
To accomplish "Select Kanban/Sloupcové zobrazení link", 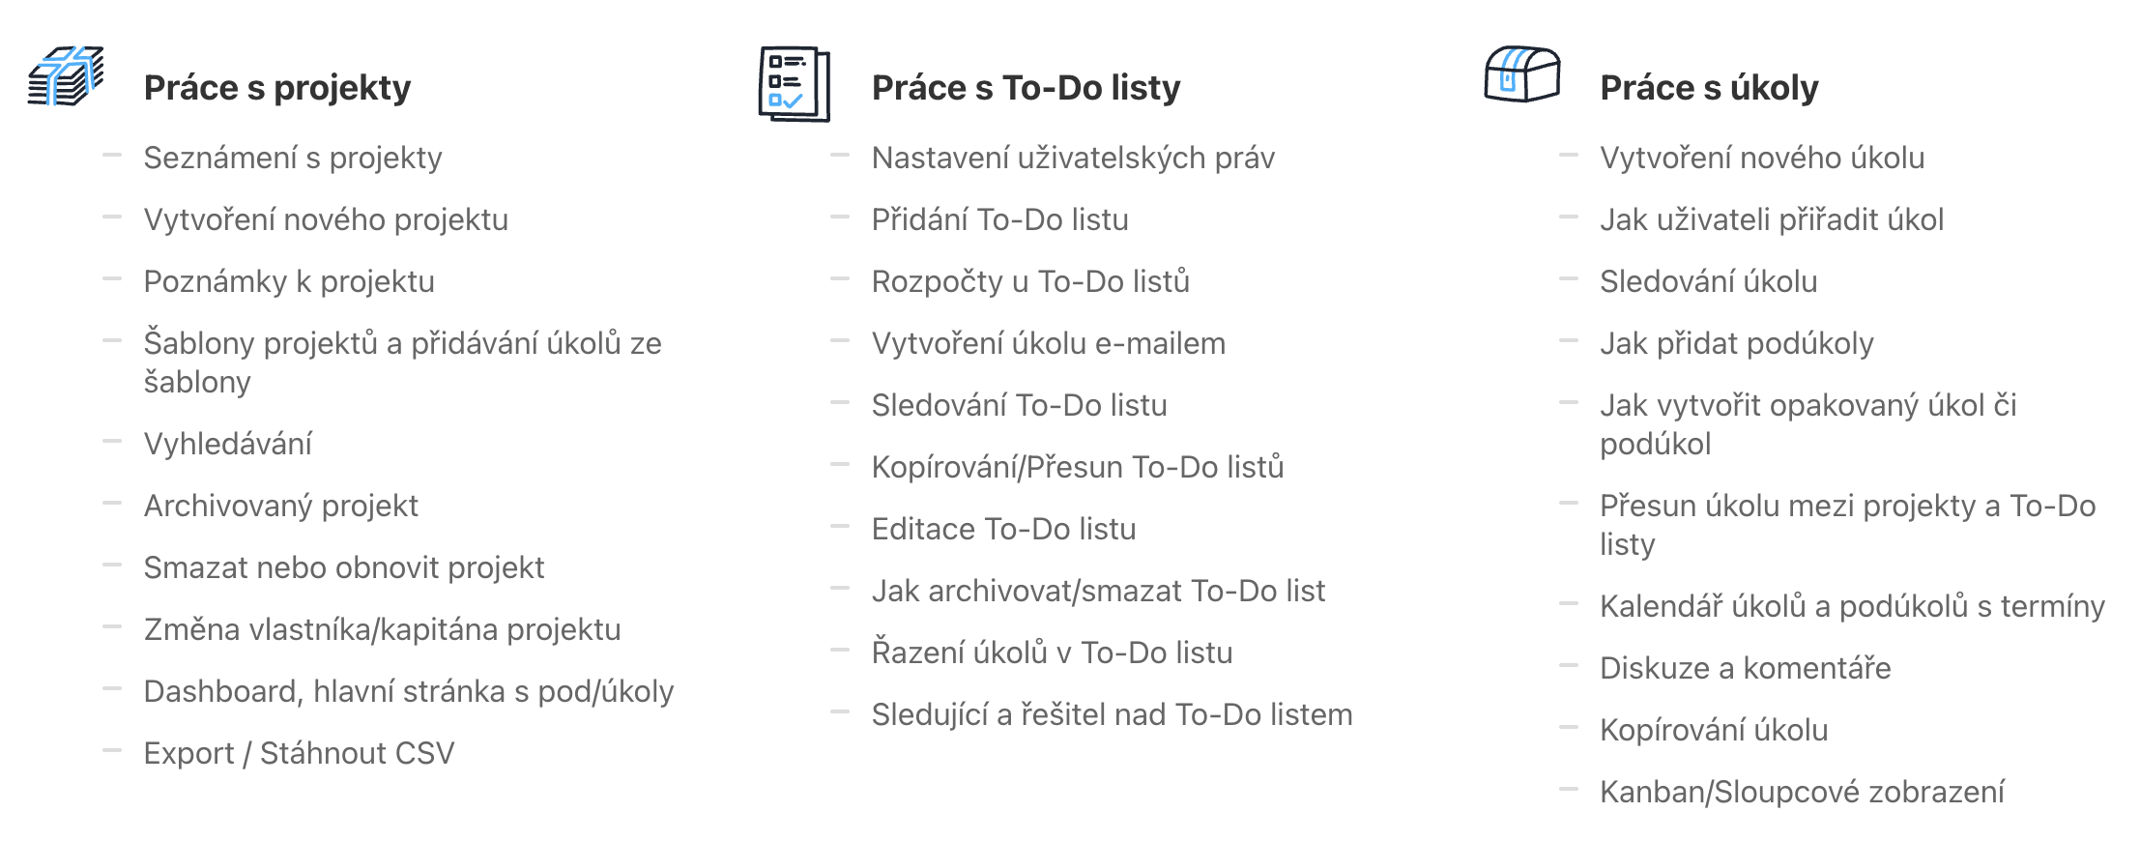I will point(1802,792).
